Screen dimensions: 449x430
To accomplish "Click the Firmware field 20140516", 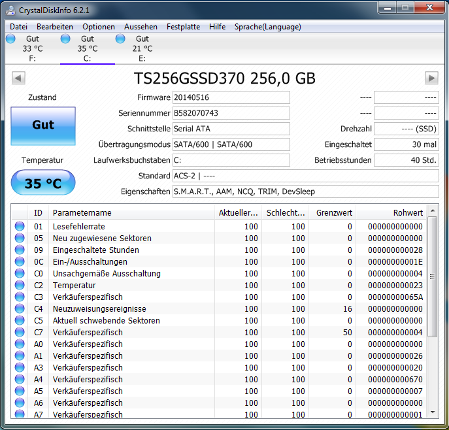I will pyautogui.click(x=231, y=97).
